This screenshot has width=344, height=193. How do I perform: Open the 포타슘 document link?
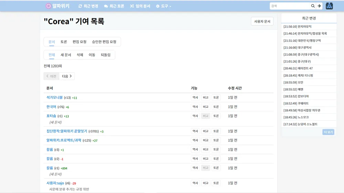(x=51, y=116)
